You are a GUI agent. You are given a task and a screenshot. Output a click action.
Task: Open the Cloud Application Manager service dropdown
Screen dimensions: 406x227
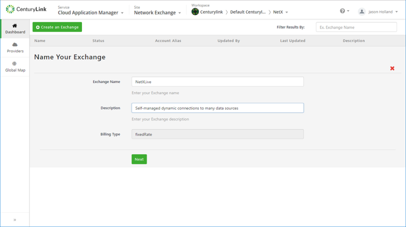click(91, 13)
